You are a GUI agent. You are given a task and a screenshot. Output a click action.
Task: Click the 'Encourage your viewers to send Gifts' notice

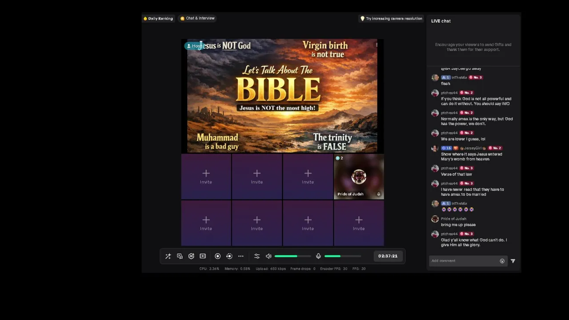(x=473, y=47)
